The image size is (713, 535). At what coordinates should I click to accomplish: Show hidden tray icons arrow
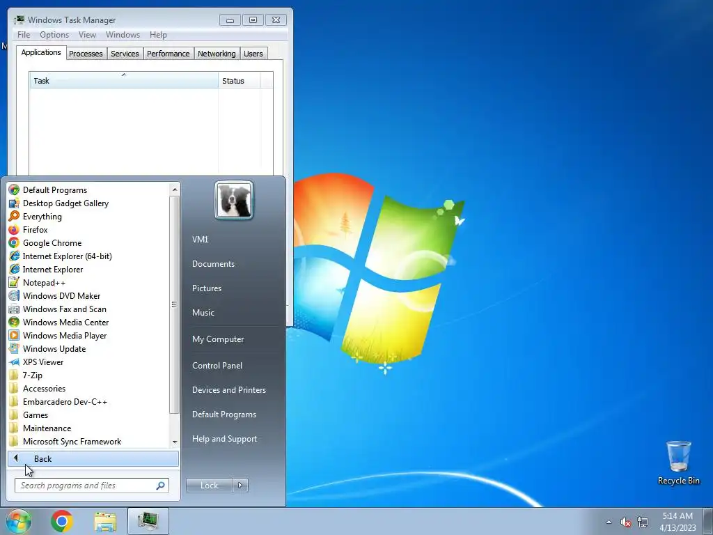(x=609, y=522)
